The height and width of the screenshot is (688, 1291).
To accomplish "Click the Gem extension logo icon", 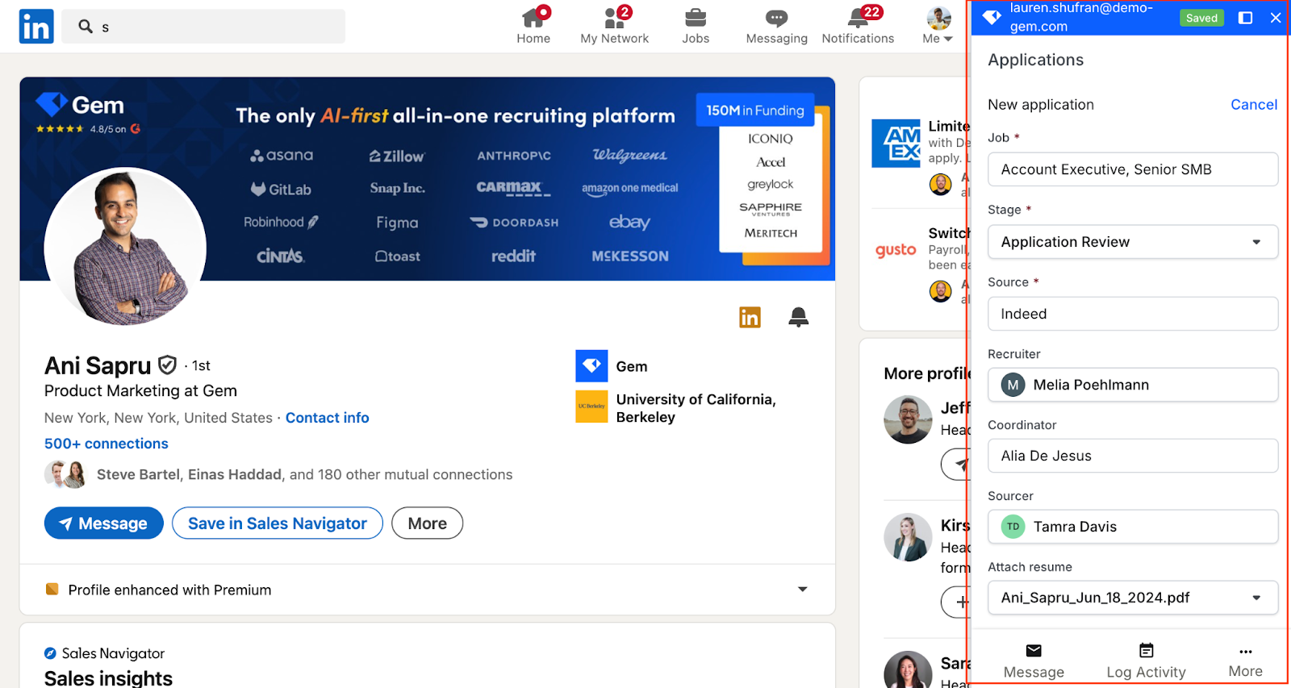I will click(992, 17).
